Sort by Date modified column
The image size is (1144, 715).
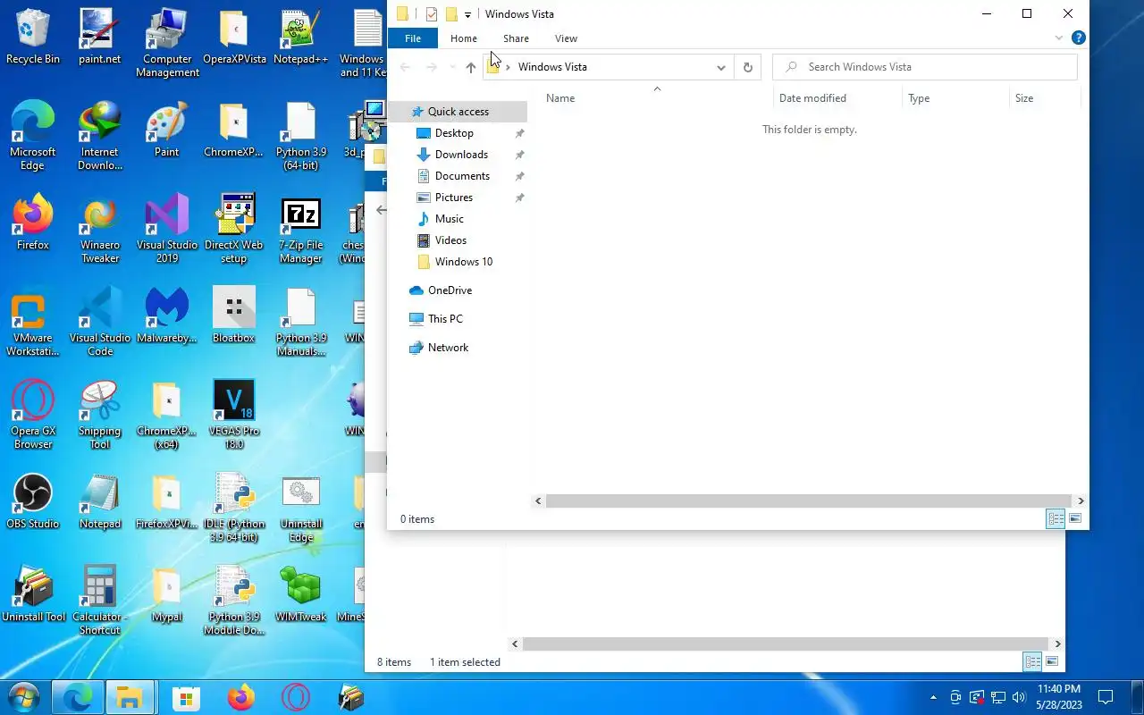click(x=812, y=98)
